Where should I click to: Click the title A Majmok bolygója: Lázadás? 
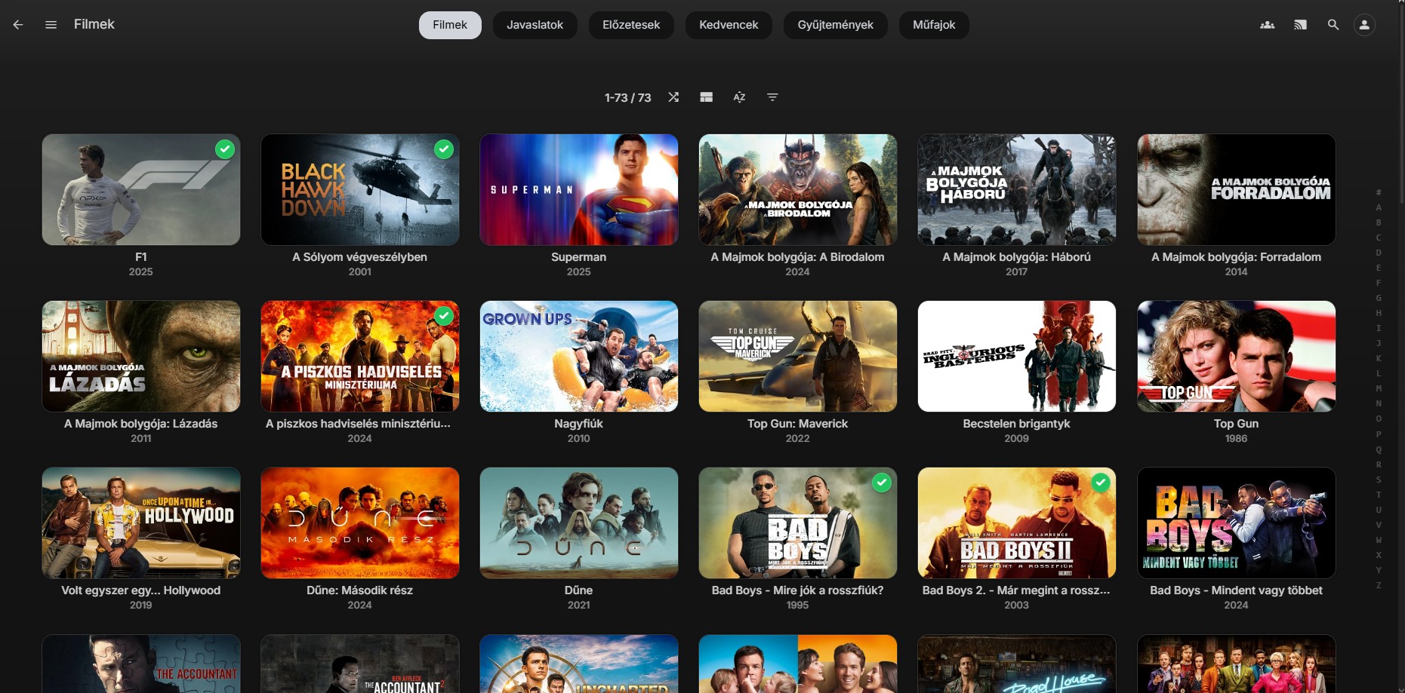141,424
